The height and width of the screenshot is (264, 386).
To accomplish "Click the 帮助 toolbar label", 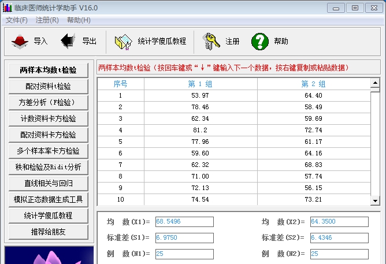I will click(281, 41).
